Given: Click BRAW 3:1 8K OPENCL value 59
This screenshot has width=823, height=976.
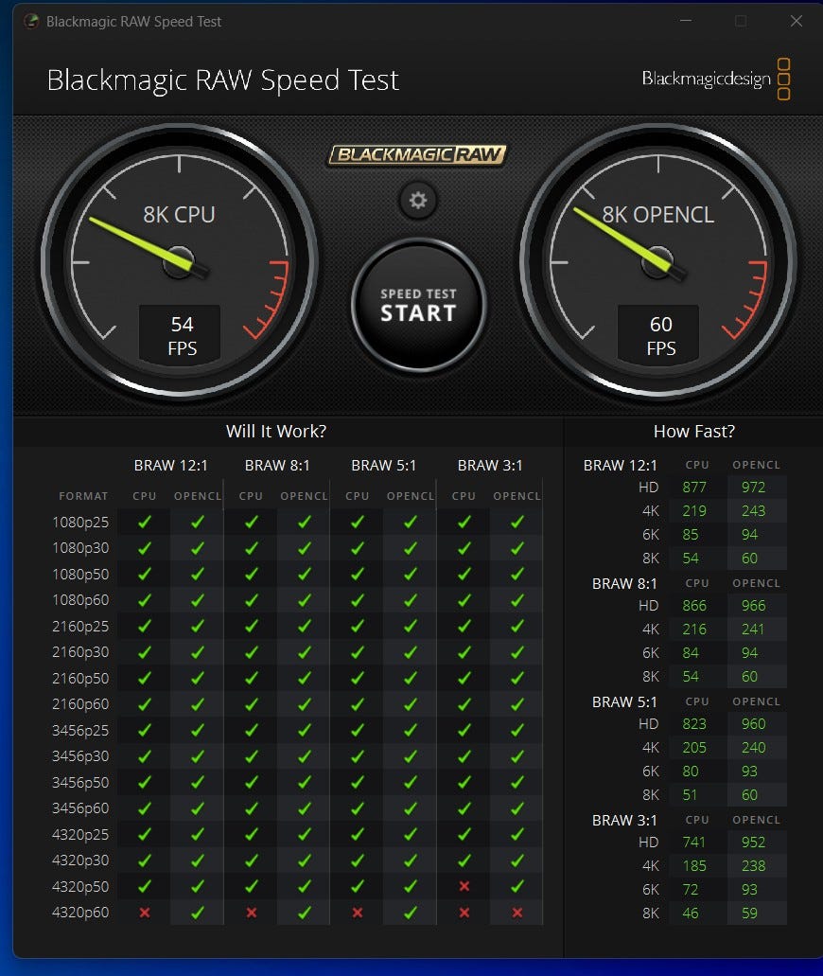Looking at the screenshot, I should 749,914.
